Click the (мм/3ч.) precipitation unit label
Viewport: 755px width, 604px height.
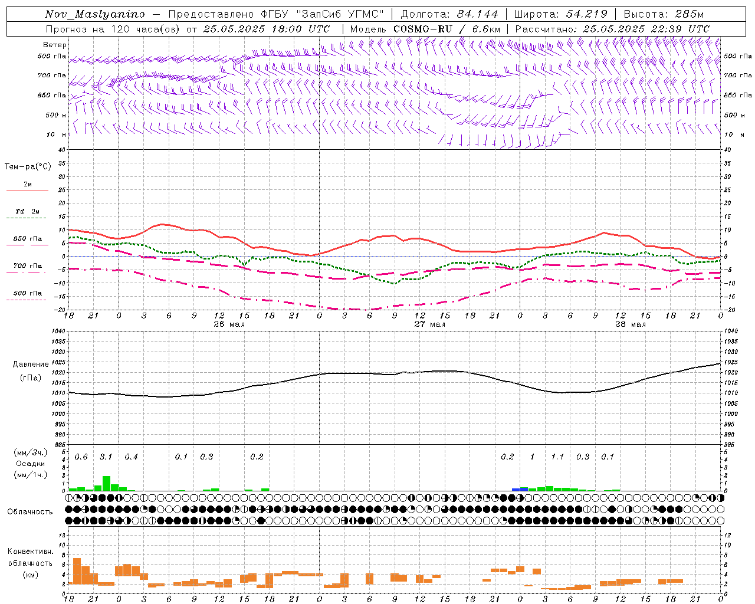(30, 452)
